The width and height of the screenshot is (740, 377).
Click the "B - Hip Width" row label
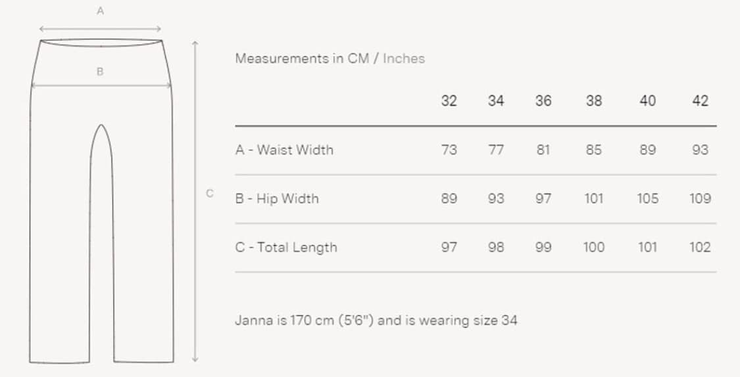pos(277,198)
